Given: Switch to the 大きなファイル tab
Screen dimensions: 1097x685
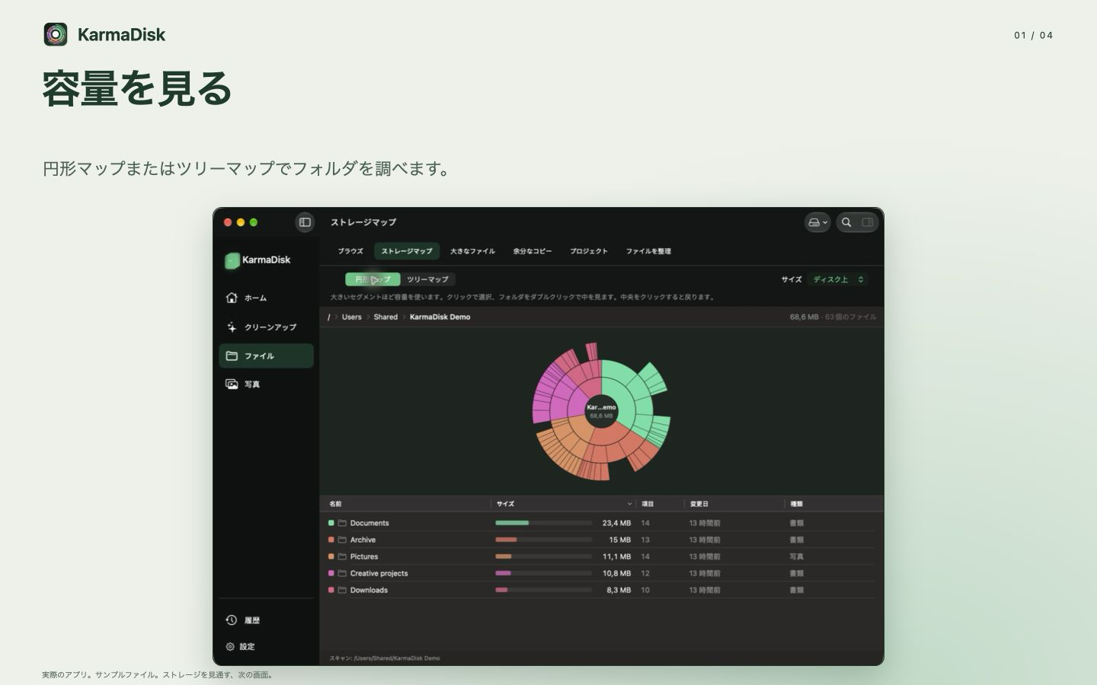Looking at the screenshot, I should [x=472, y=251].
